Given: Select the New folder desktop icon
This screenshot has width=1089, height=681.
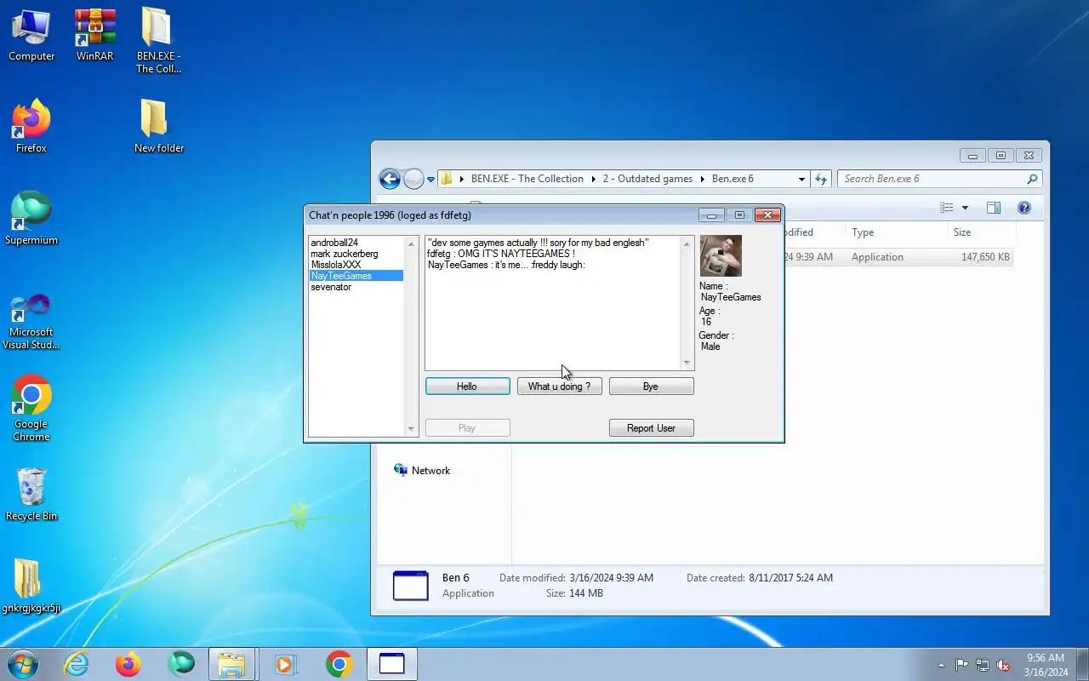Looking at the screenshot, I should click(158, 127).
